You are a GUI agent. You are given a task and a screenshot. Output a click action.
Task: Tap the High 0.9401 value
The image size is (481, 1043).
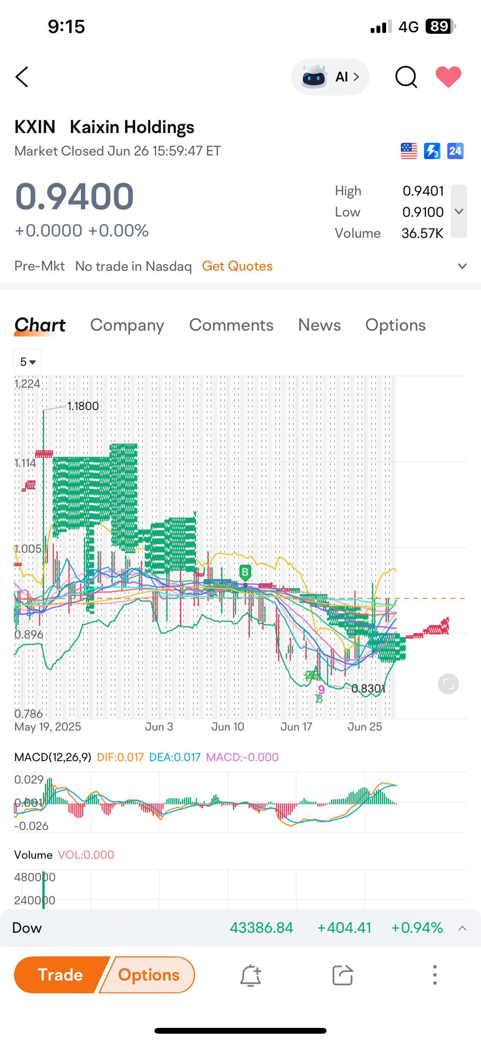coord(423,191)
